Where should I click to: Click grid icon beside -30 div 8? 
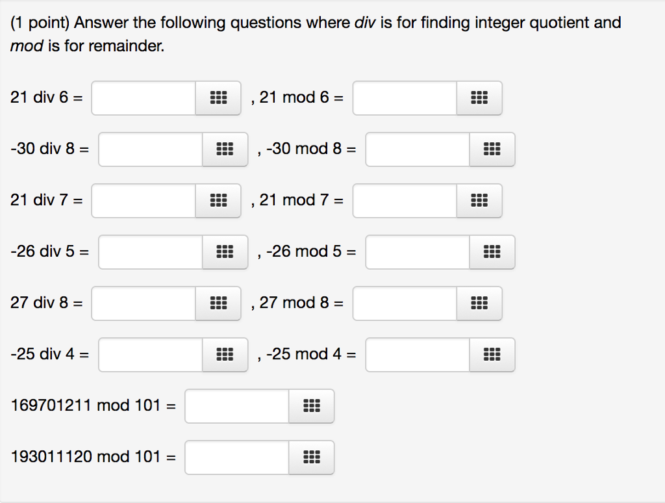click(x=225, y=149)
